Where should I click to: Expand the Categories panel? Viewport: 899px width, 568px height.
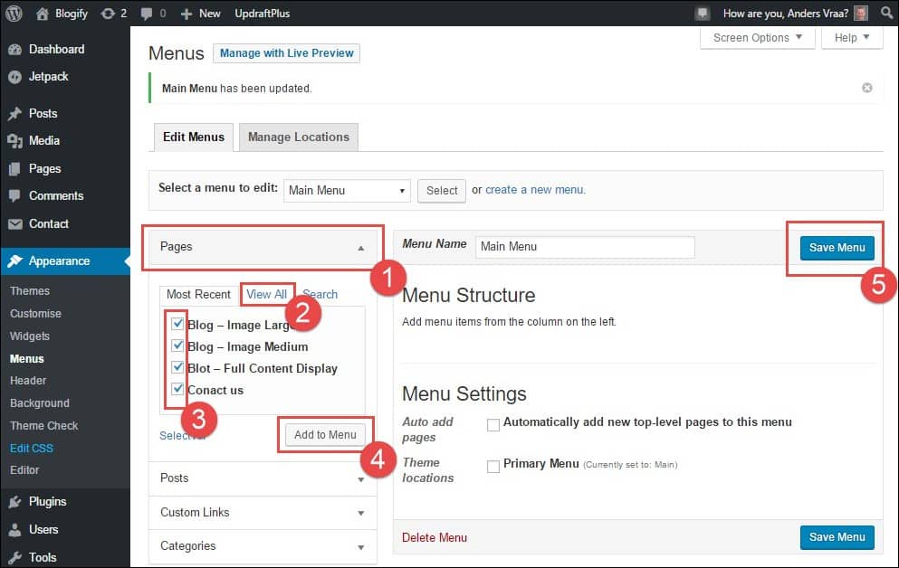(263, 545)
